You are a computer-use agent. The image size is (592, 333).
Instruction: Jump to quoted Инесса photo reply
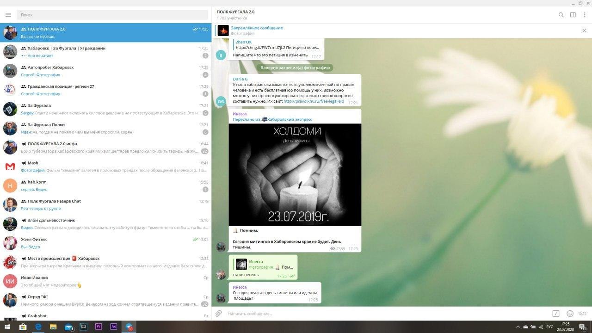pos(264,264)
